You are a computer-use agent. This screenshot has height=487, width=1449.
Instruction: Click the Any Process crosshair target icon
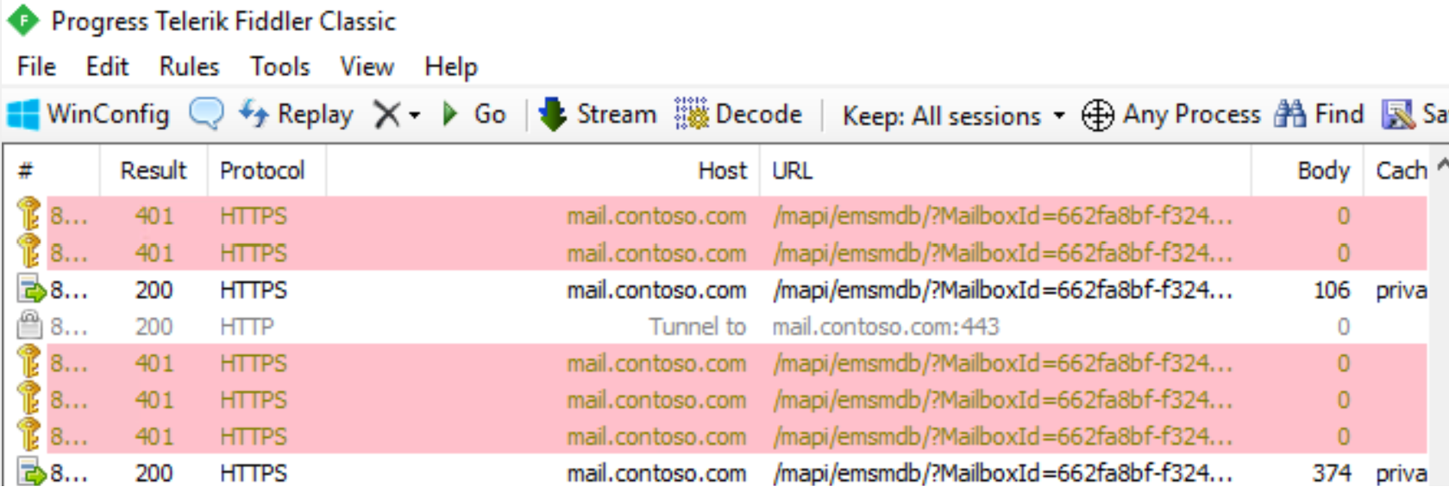point(1098,115)
